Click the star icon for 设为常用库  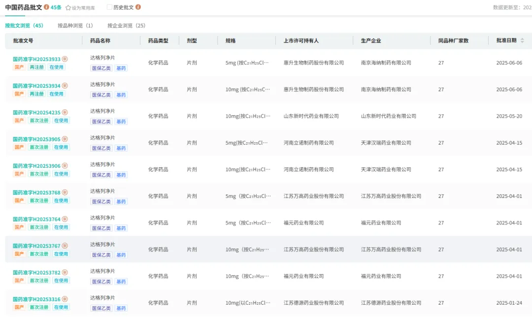(68, 8)
